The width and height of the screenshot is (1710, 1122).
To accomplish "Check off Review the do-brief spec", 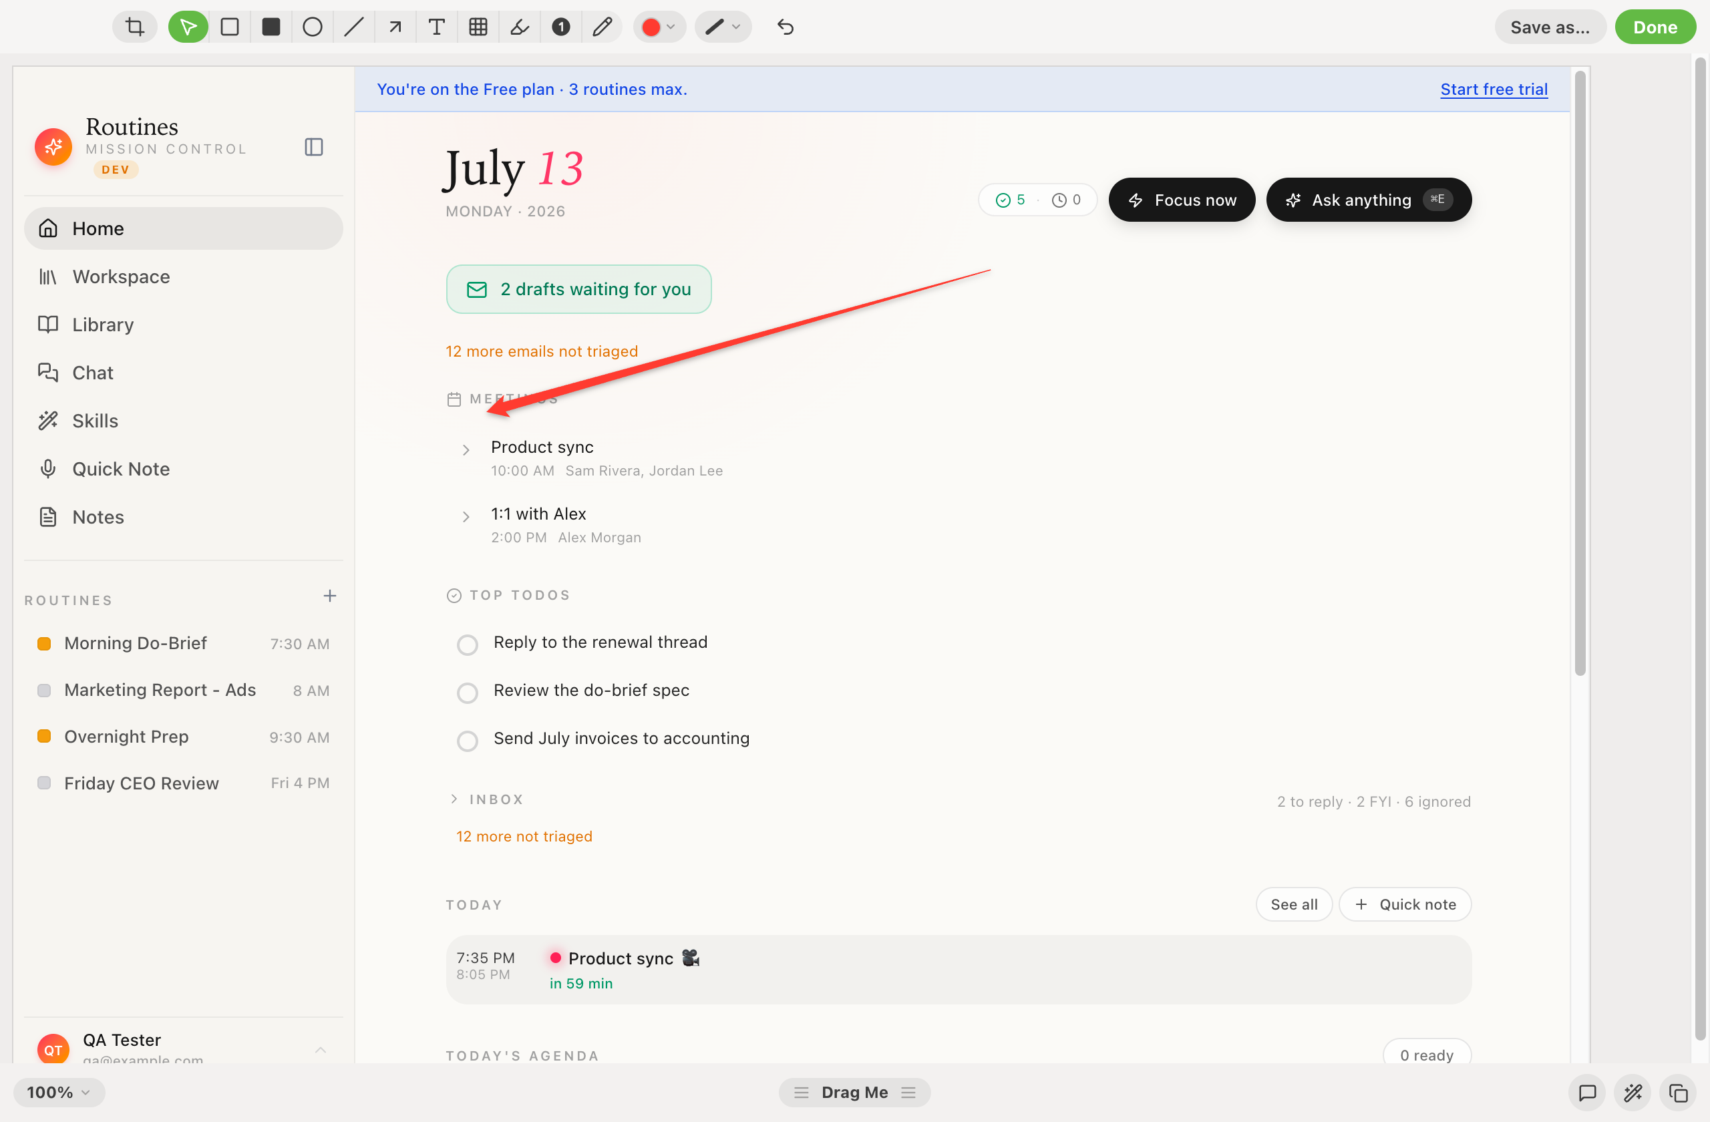I will pos(468,693).
